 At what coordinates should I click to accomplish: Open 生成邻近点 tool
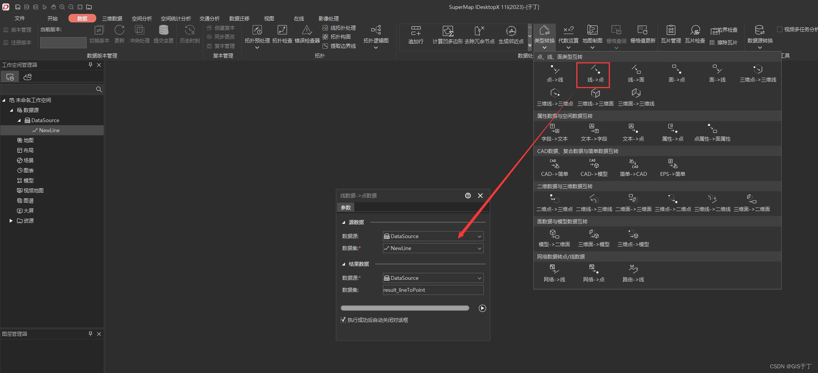(511, 35)
